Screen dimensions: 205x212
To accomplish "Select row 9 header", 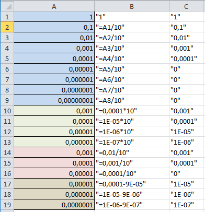I will click(7, 100).
